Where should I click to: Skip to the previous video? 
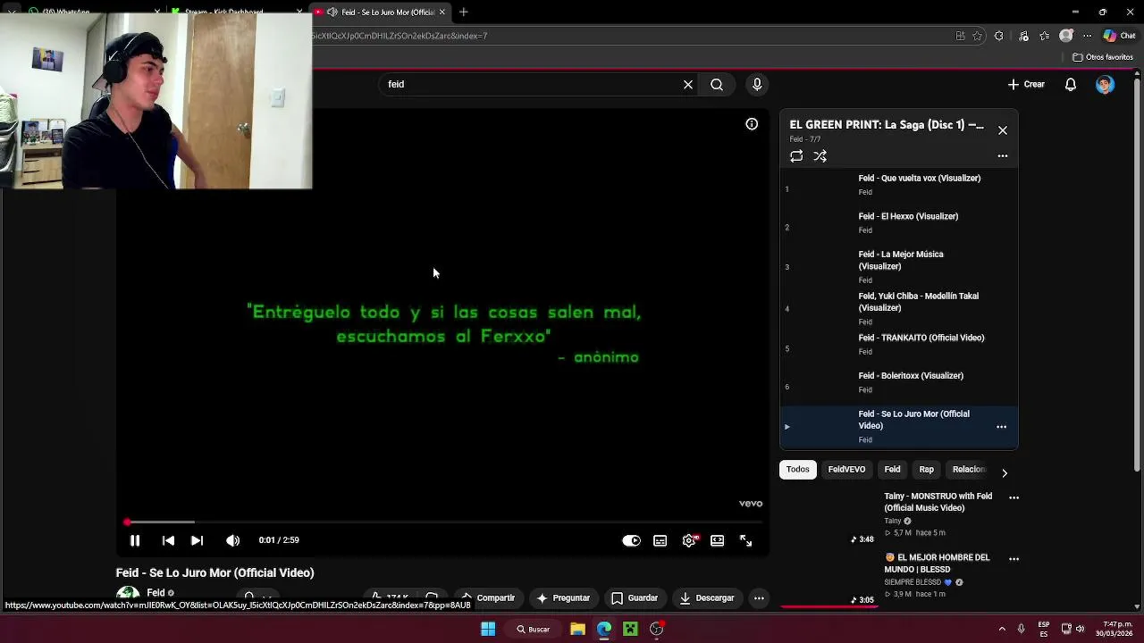click(x=168, y=540)
